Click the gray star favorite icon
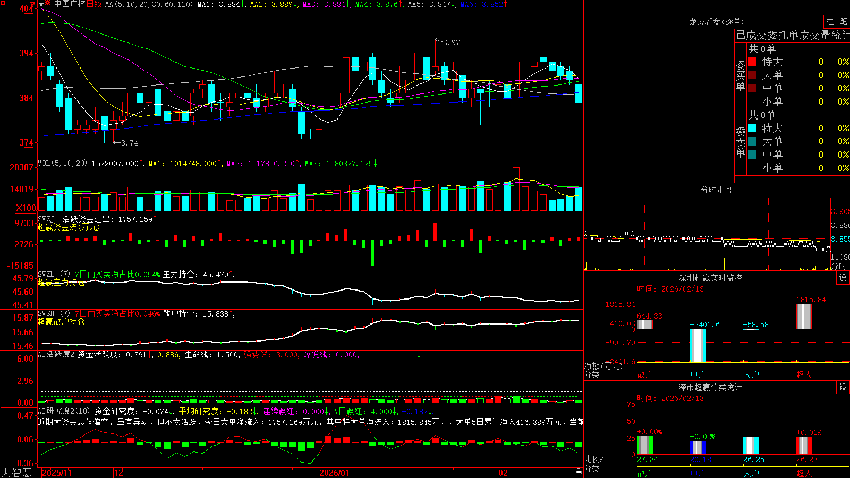 tap(41, 4)
